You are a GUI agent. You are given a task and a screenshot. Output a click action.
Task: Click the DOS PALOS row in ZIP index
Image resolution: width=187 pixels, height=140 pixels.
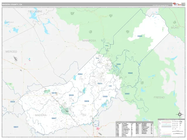click(x=124, y=131)
